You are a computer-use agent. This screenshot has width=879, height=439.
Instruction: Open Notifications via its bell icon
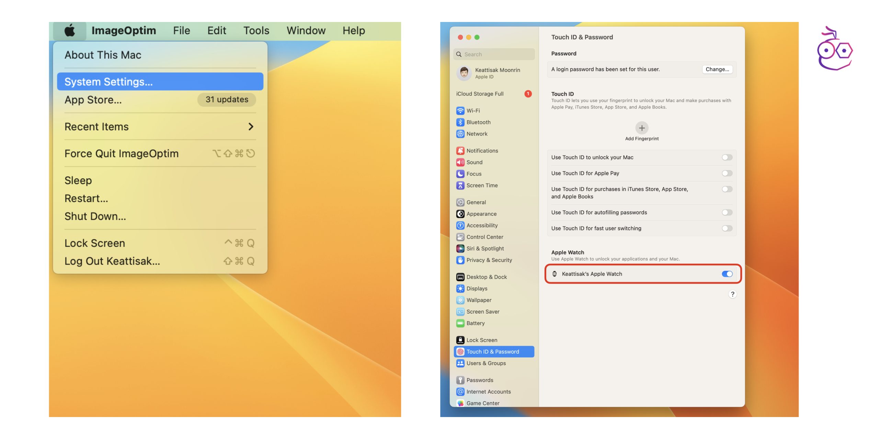click(x=460, y=151)
